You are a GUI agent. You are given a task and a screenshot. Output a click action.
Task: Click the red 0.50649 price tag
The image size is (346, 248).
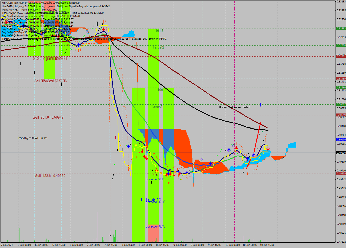click(x=341, y=115)
